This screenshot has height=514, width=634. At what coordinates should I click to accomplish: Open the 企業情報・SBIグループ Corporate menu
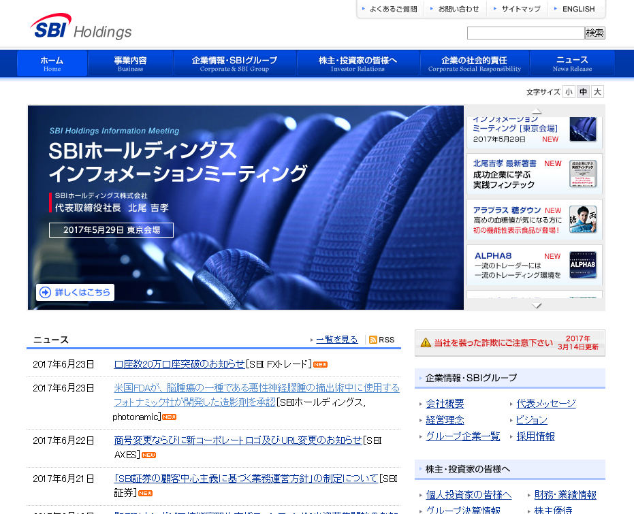pos(234,63)
